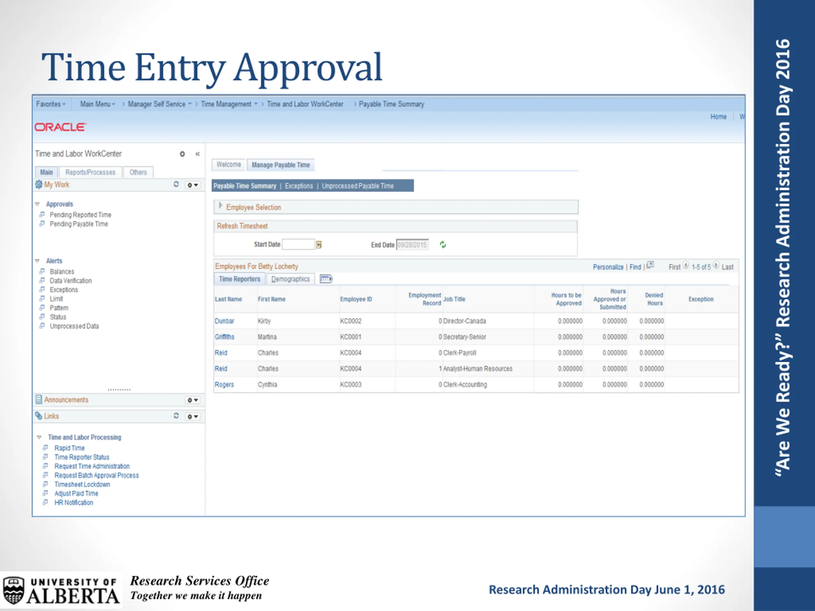Click icon beside Data Verification
Image resolution: width=815 pixels, height=611 pixels.
42,280
